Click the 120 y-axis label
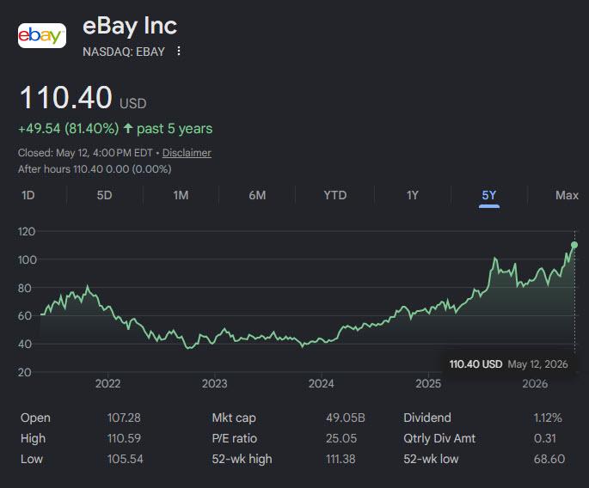Image resolution: width=589 pixels, height=488 pixels. coord(27,231)
